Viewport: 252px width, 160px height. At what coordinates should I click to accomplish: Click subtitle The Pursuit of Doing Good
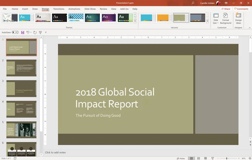(98, 116)
